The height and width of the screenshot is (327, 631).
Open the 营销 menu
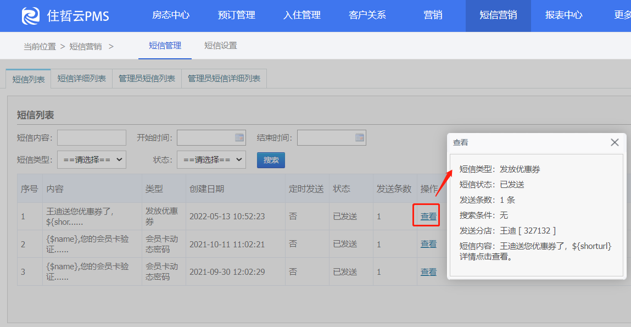point(433,15)
